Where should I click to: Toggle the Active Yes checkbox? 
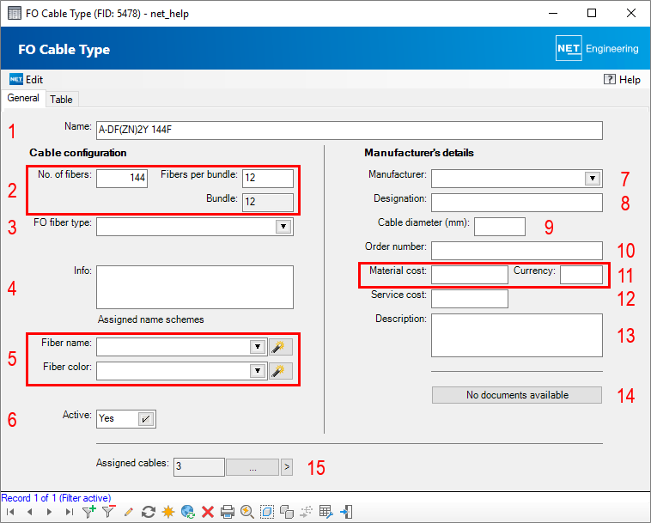point(146,419)
